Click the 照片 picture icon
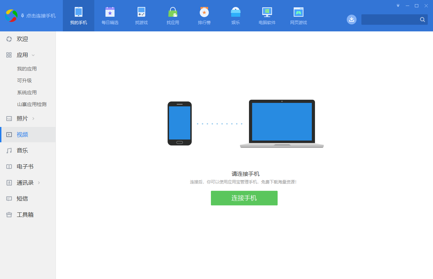 9,119
